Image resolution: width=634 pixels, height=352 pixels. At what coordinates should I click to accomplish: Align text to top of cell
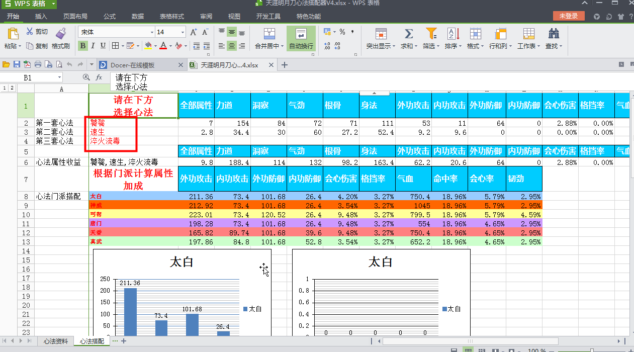(x=222, y=32)
